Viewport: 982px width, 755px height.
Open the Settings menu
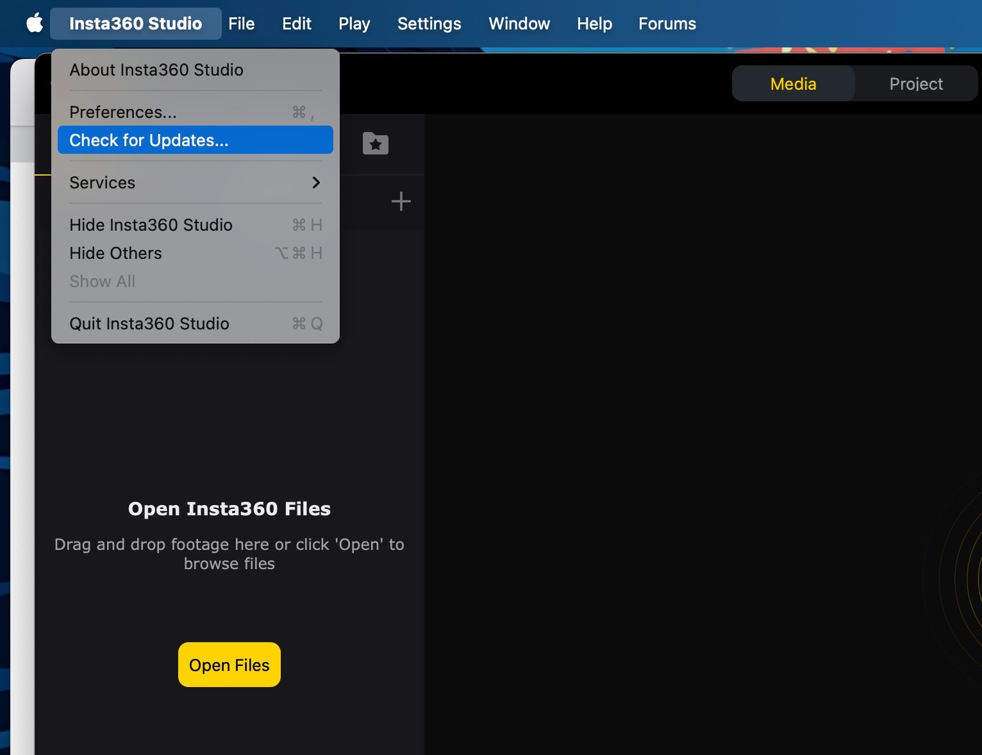coord(429,24)
